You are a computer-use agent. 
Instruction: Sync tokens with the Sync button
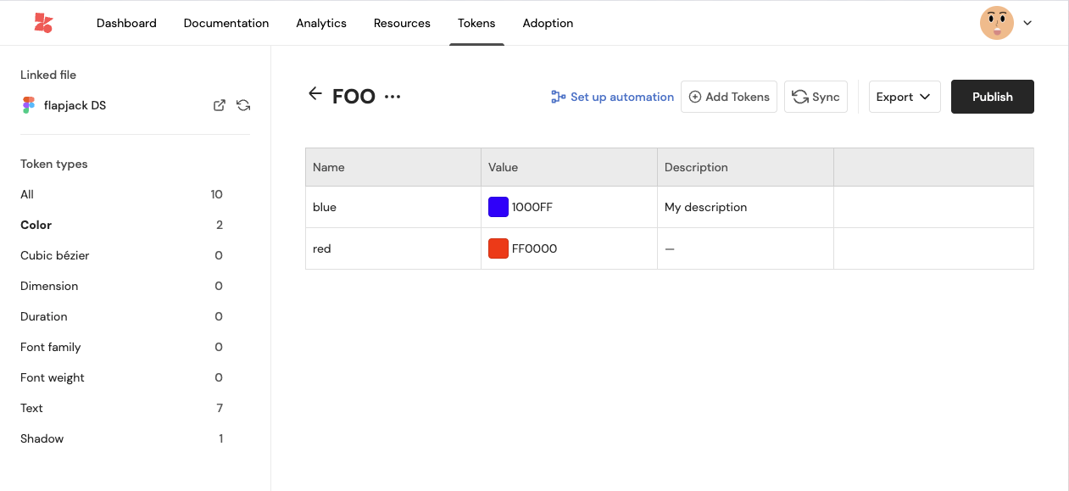[x=816, y=97]
